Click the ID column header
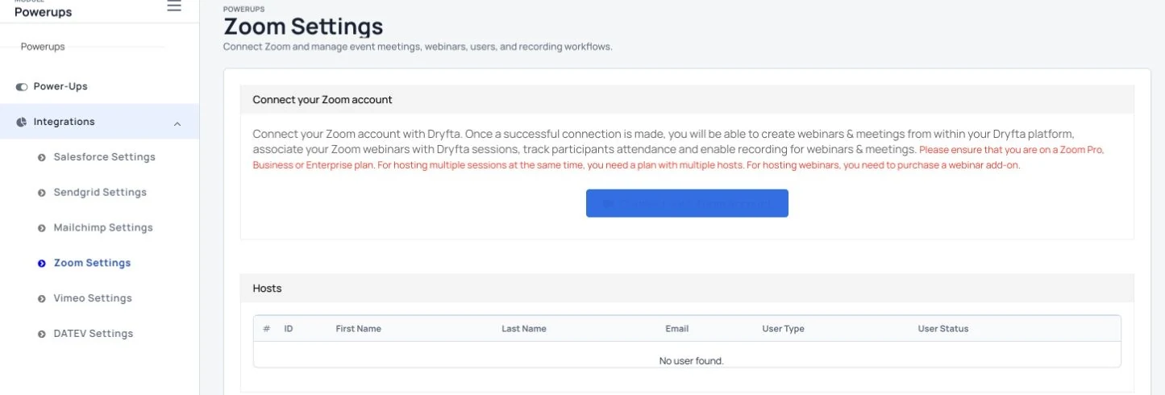The image size is (1165, 395). [289, 329]
